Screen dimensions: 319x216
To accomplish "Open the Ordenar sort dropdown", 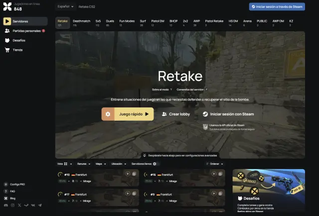I will [214, 164].
